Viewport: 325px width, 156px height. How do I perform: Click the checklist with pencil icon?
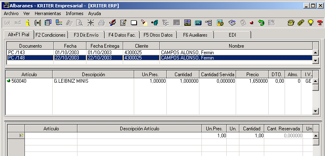(123, 22)
